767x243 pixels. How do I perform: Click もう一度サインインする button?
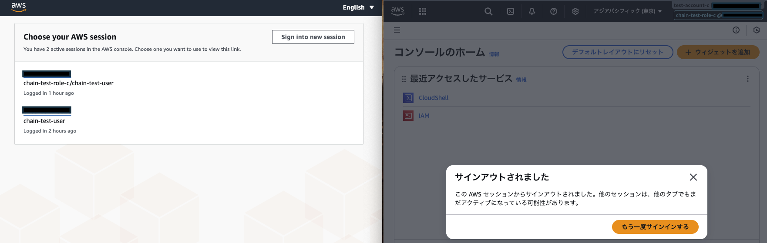pyautogui.click(x=655, y=227)
